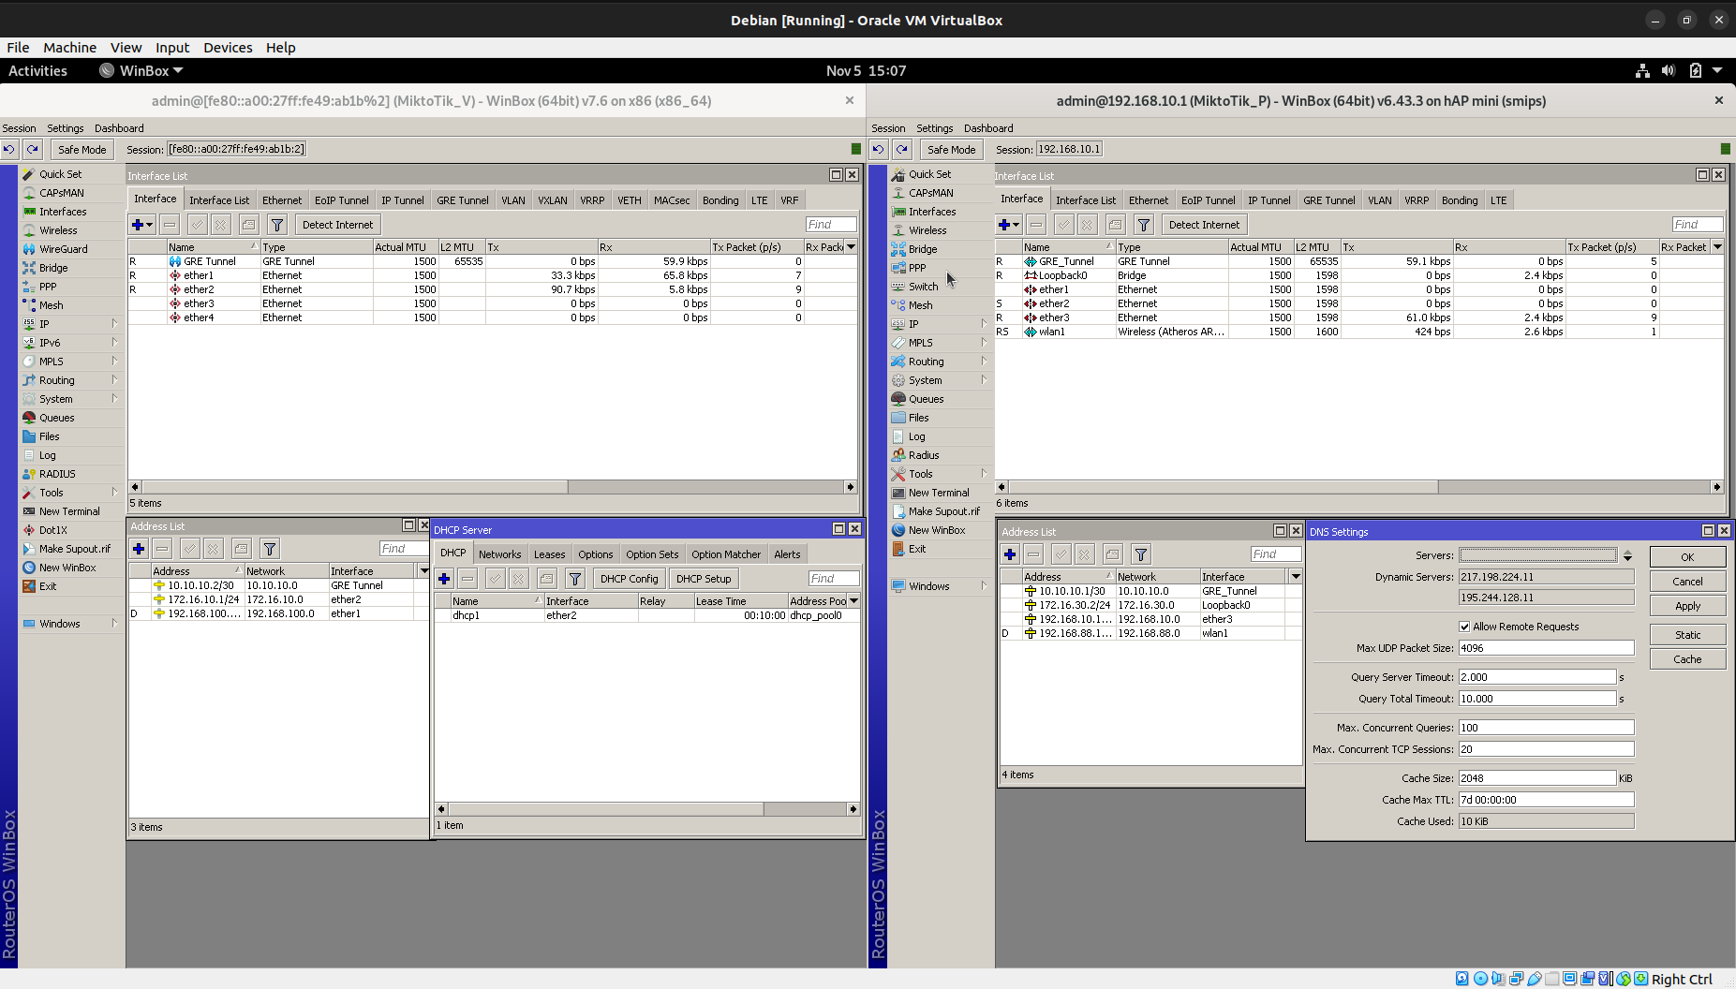Select the dhcp1 row in DHCP Server
Image resolution: width=1736 pixels, height=989 pixels.
(x=646, y=615)
